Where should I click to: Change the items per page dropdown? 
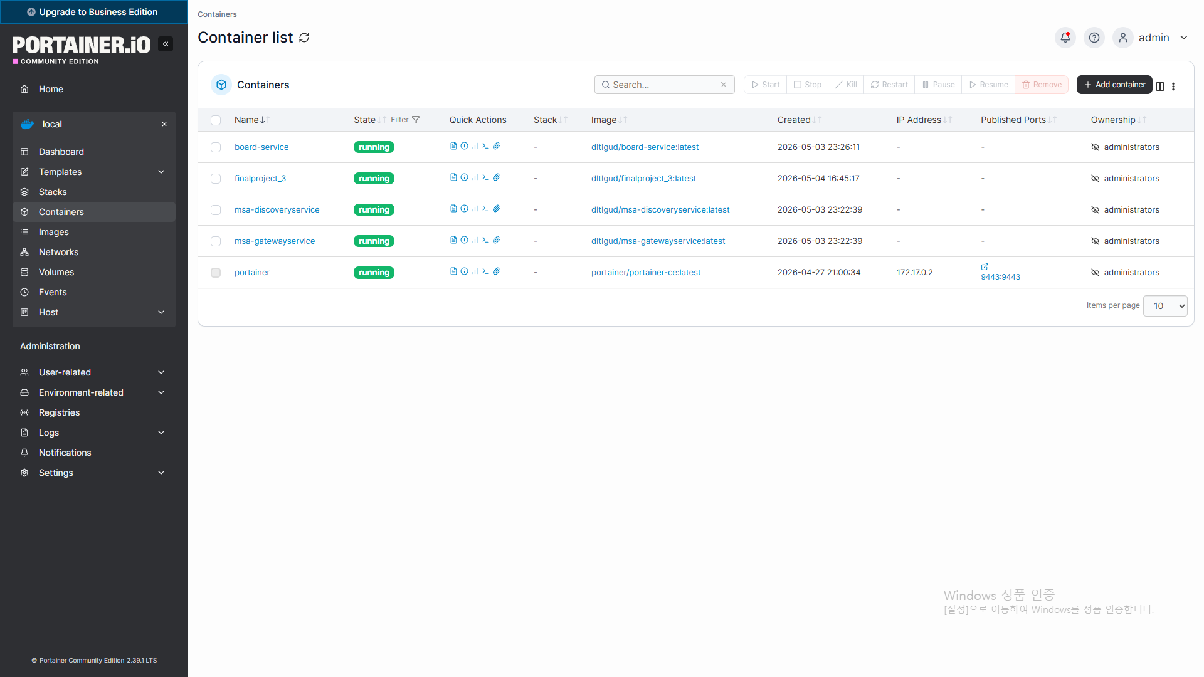(x=1165, y=306)
